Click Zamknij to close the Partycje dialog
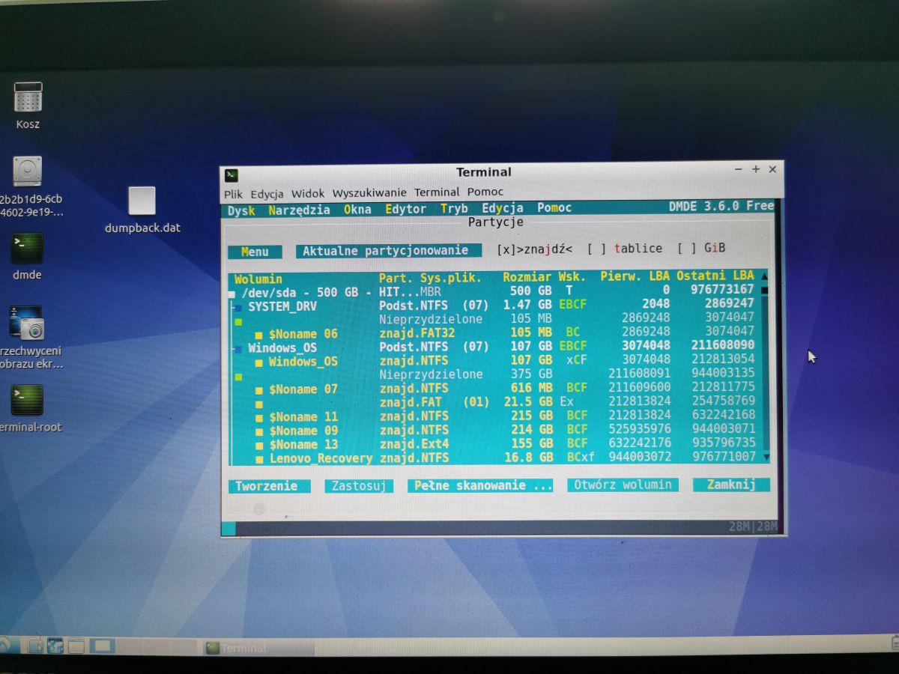 (x=730, y=485)
